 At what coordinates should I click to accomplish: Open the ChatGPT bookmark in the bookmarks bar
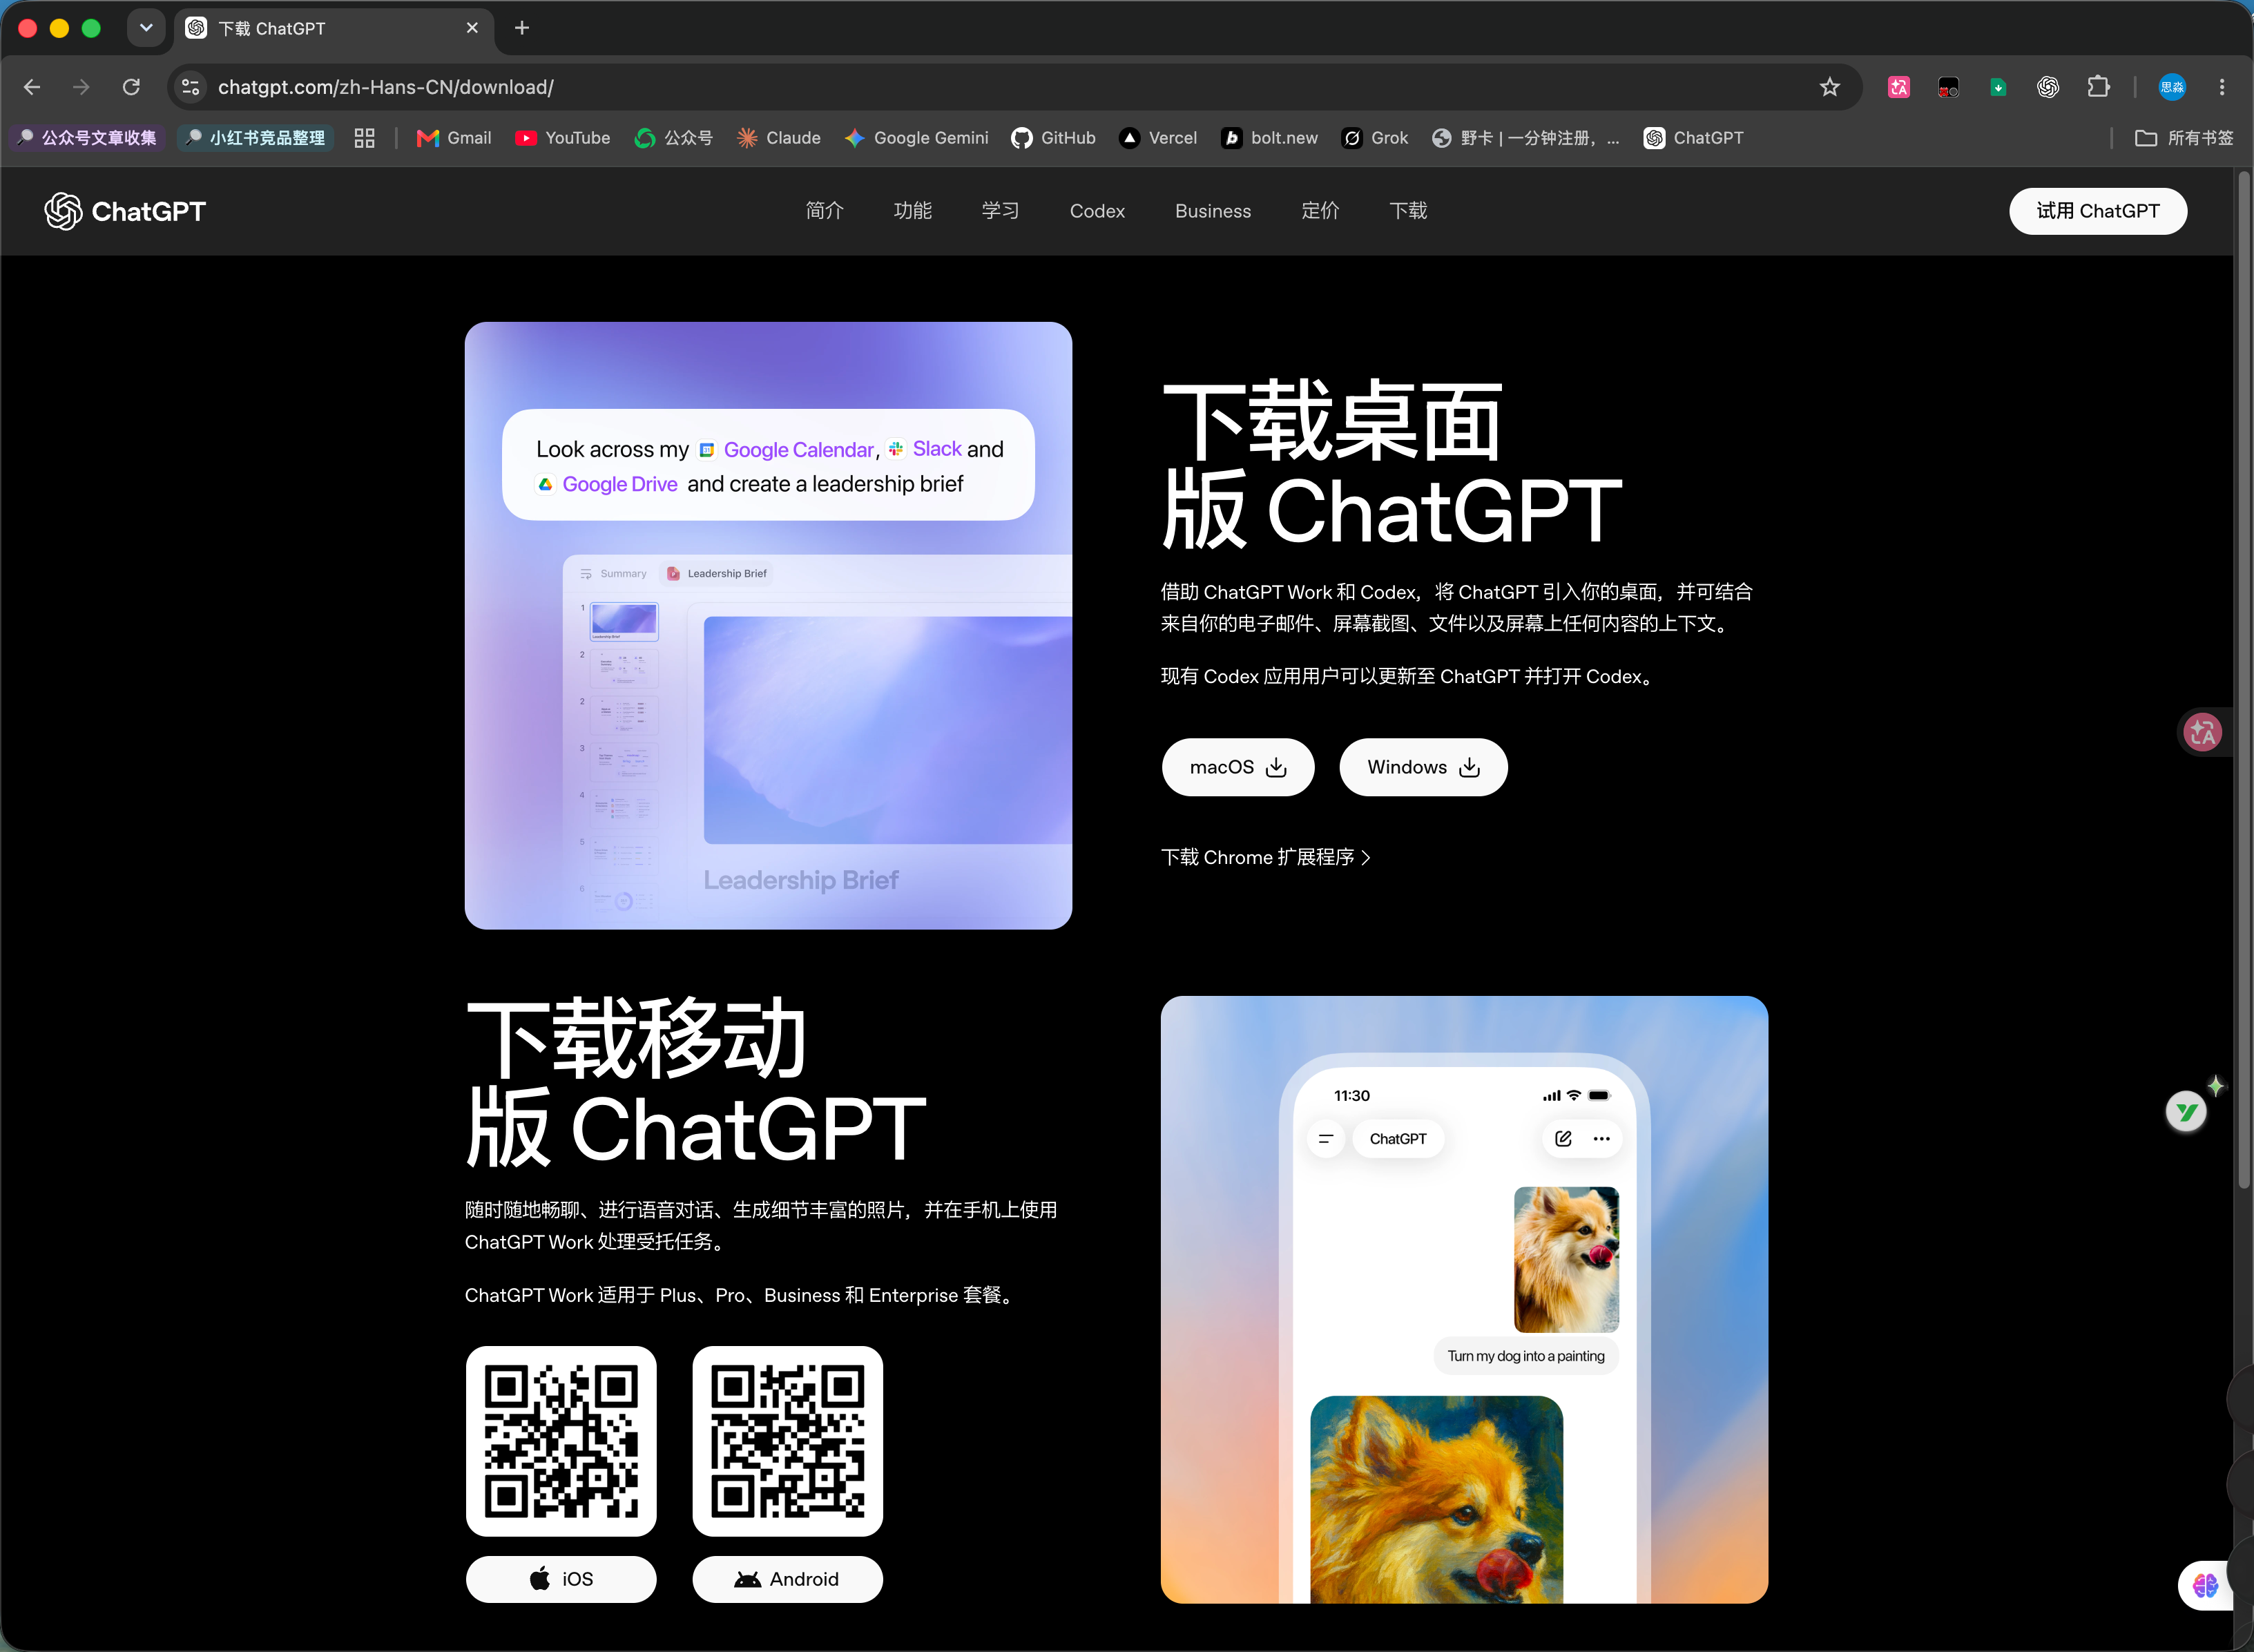pyautogui.click(x=1693, y=138)
